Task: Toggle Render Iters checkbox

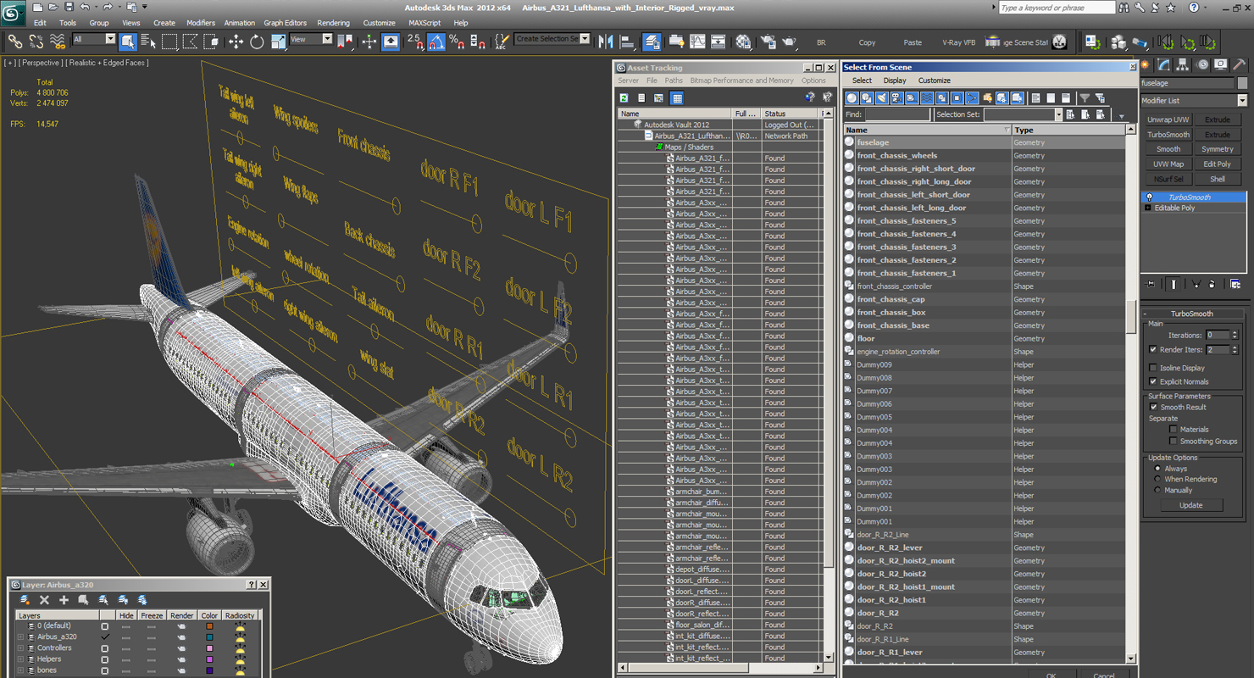Action: click(x=1152, y=349)
